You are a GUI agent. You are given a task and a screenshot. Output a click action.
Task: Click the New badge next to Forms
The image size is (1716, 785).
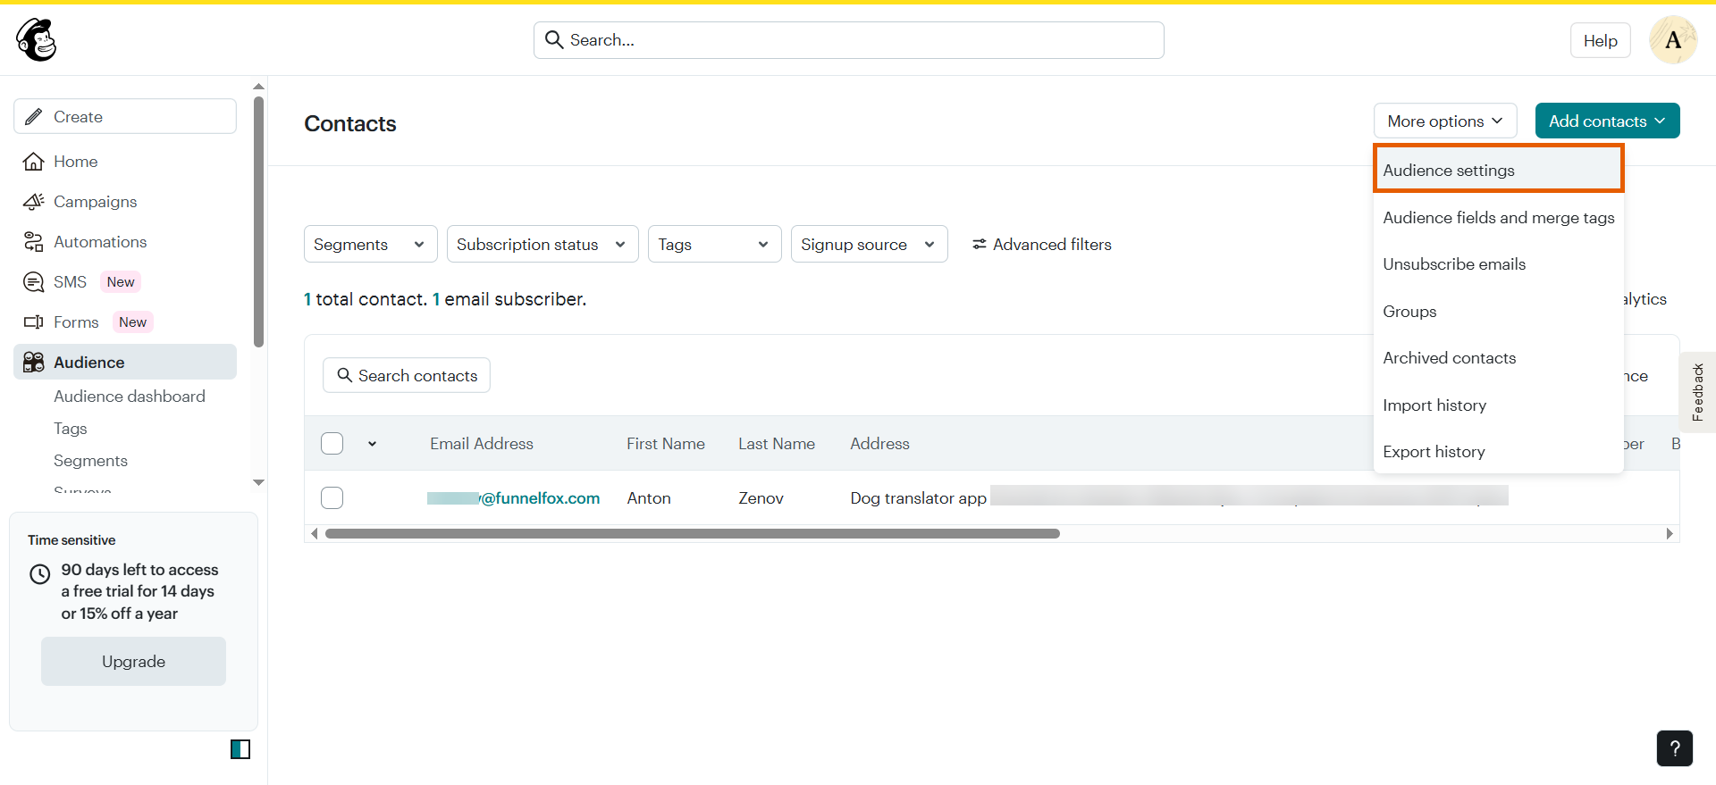[132, 322]
